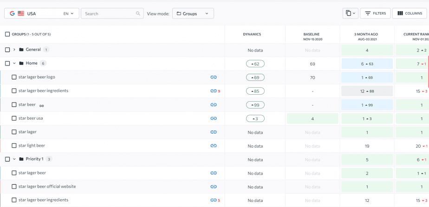The width and height of the screenshot is (429, 207).
Task: Click the 99 dynamics badge for star beer
Action: click(255, 105)
